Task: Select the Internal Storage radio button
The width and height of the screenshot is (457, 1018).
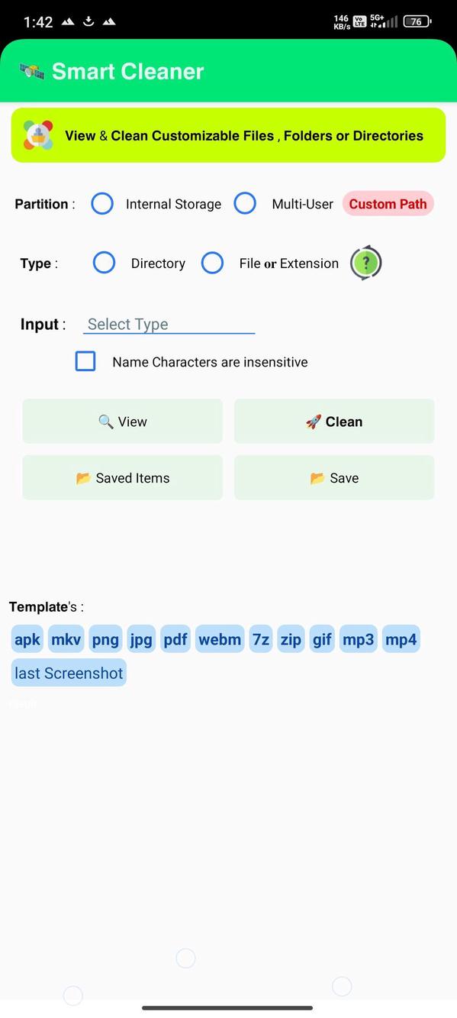Action: click(x=102, y=204)
